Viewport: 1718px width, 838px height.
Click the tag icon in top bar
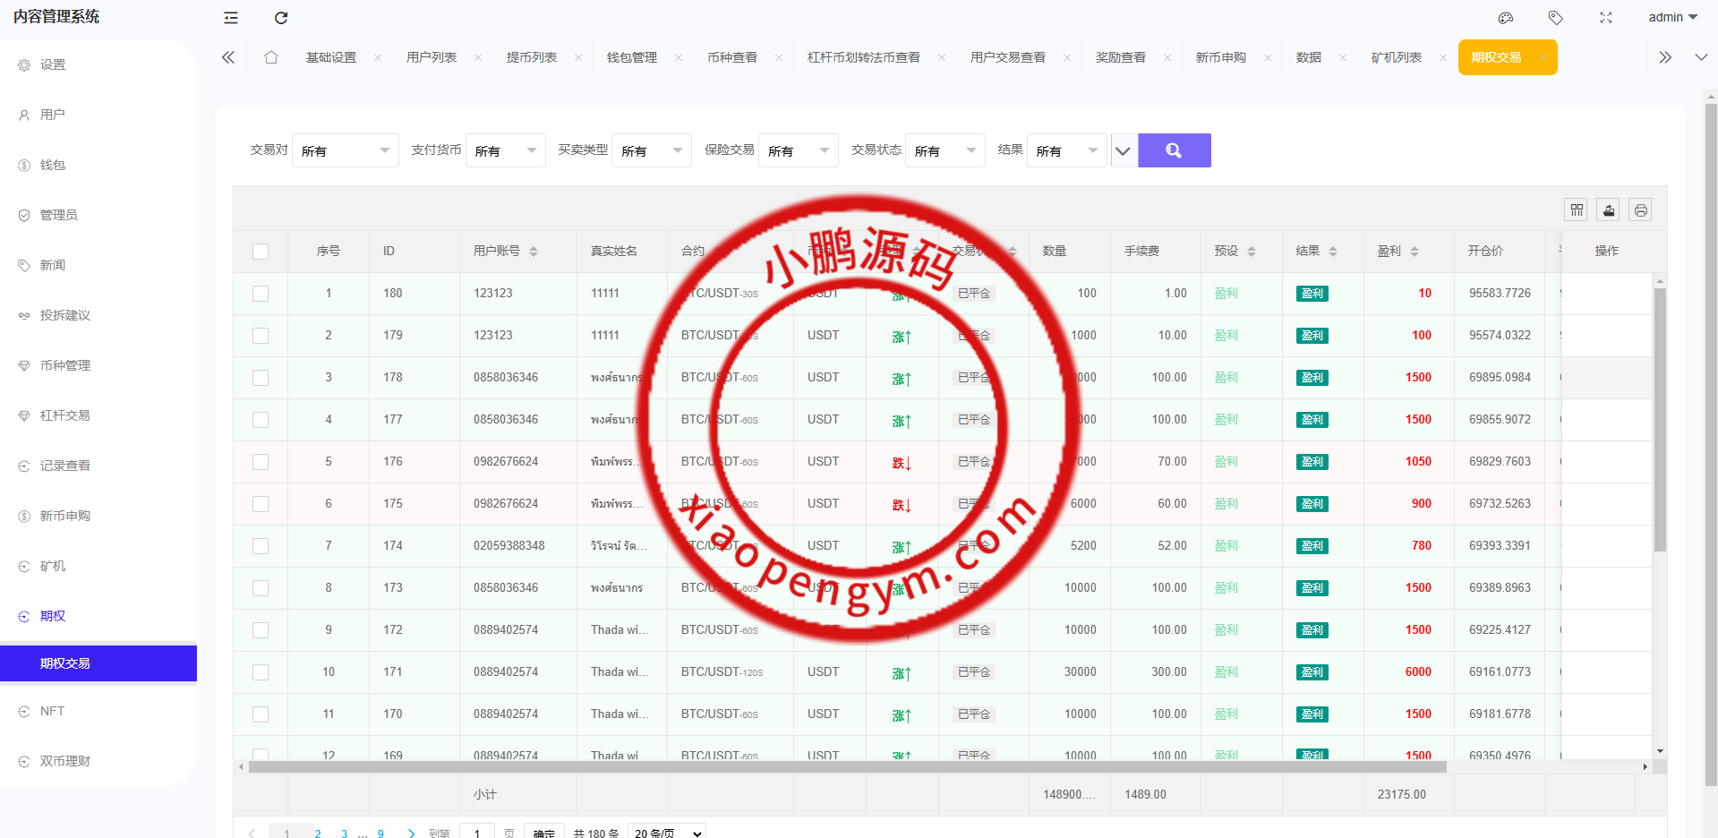1555,18
